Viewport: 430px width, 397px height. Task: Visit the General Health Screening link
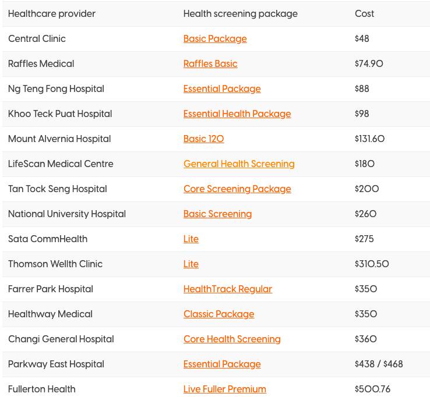(x=239, y=164)
